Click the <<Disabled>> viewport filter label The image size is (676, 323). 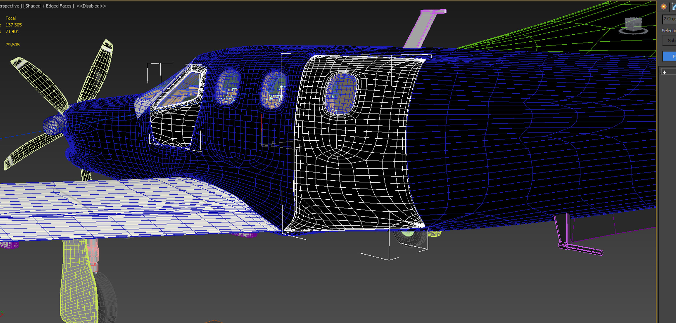91,6
